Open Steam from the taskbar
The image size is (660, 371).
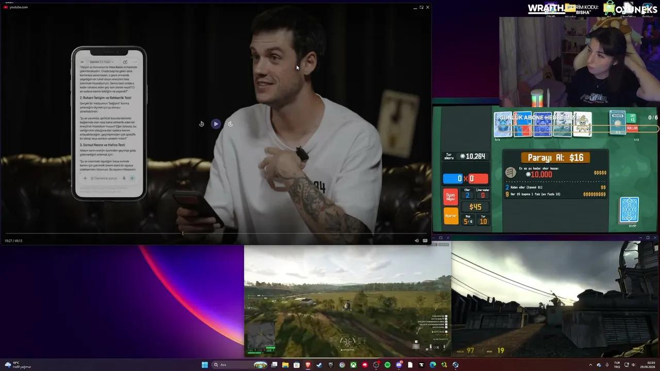[x=319, y=365]
